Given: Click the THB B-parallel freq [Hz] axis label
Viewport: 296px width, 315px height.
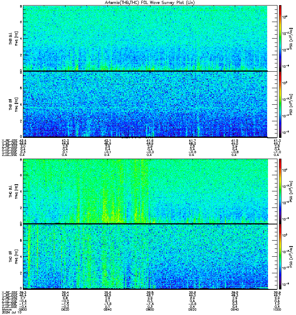Looking at the screenshot, I should [x=16, y=104].
